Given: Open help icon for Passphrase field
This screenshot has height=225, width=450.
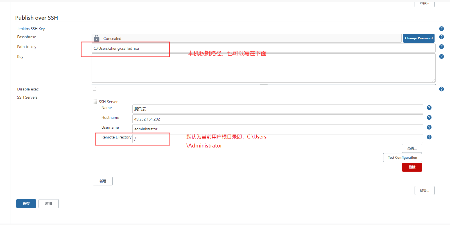Looking at the screenshot, I should pos(442,37).
